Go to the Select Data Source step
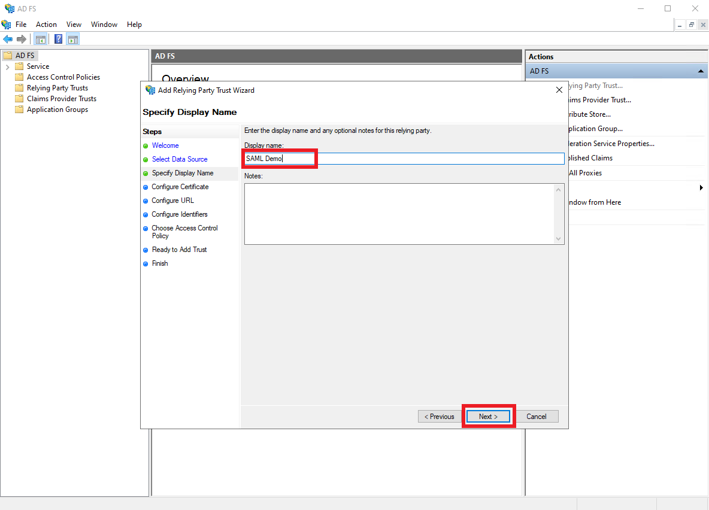This screenshot has width=709, height=510. pos(180,159)
